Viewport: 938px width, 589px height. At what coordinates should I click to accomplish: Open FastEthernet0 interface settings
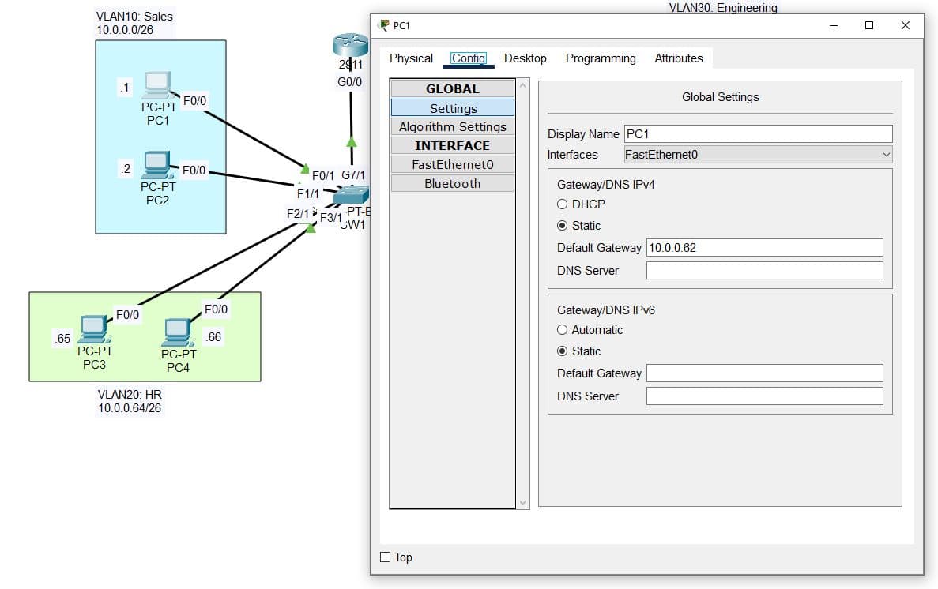[x=452, y=165]
